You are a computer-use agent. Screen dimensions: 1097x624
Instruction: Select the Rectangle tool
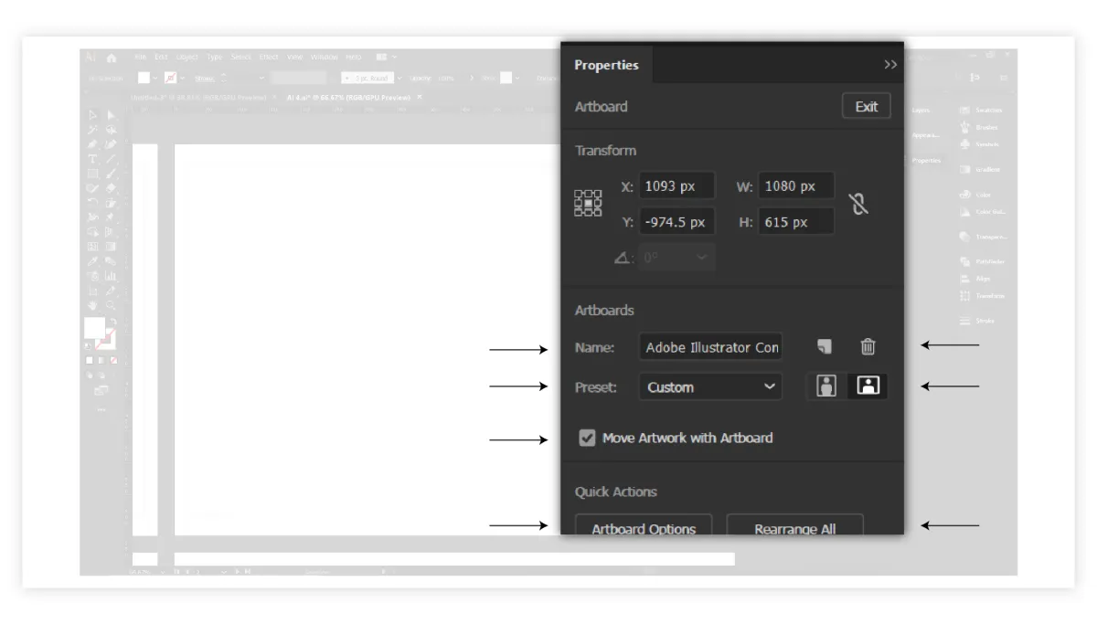pos(92,174)
